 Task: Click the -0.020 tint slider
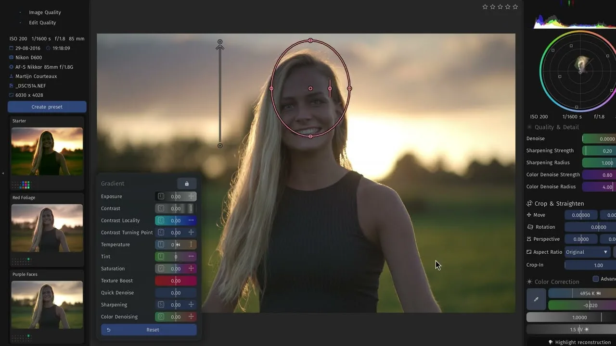[582, 305]
